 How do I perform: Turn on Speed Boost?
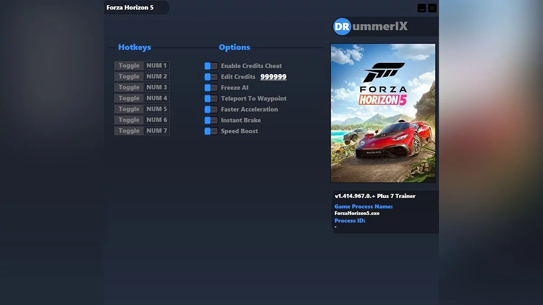coord(211,131)
